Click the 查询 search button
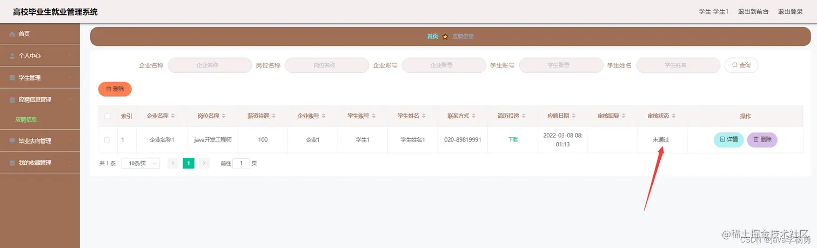The width and height of the screenshot is (817, 248). [741, 65]
